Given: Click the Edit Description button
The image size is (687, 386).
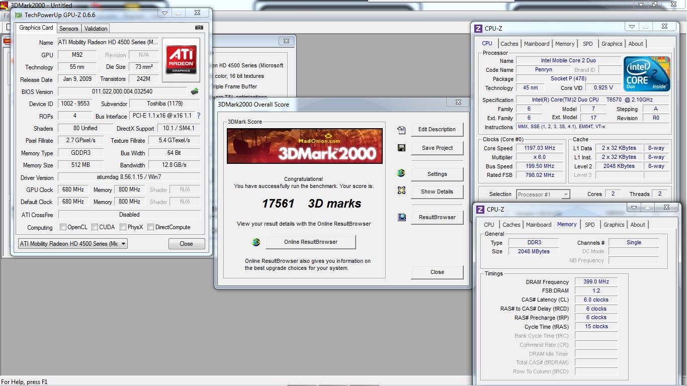Looking at the screenshot, I should (x=437, y=129).
